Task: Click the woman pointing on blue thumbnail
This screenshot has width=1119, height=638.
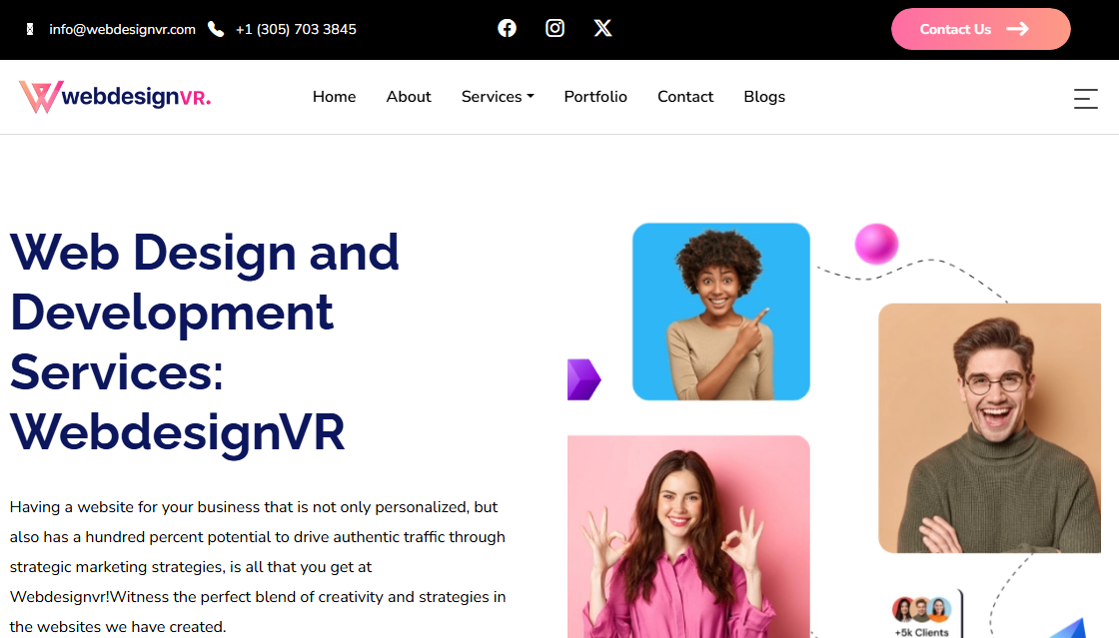Action: point(720,312)
